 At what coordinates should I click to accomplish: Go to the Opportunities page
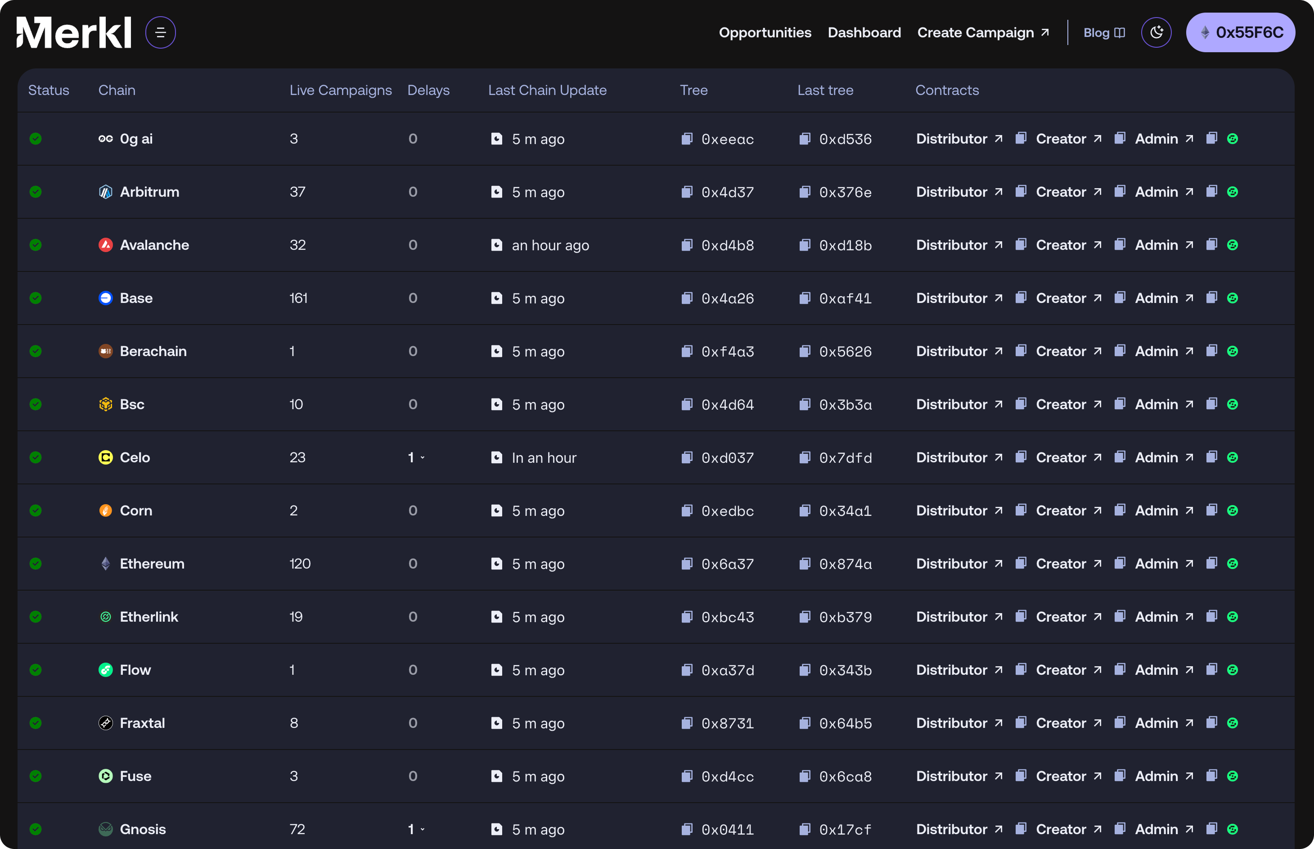point(765,32)
